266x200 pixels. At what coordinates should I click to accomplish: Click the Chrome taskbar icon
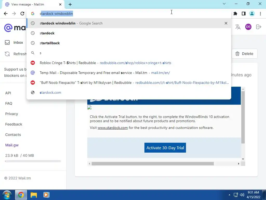click(x=21, y=195)
